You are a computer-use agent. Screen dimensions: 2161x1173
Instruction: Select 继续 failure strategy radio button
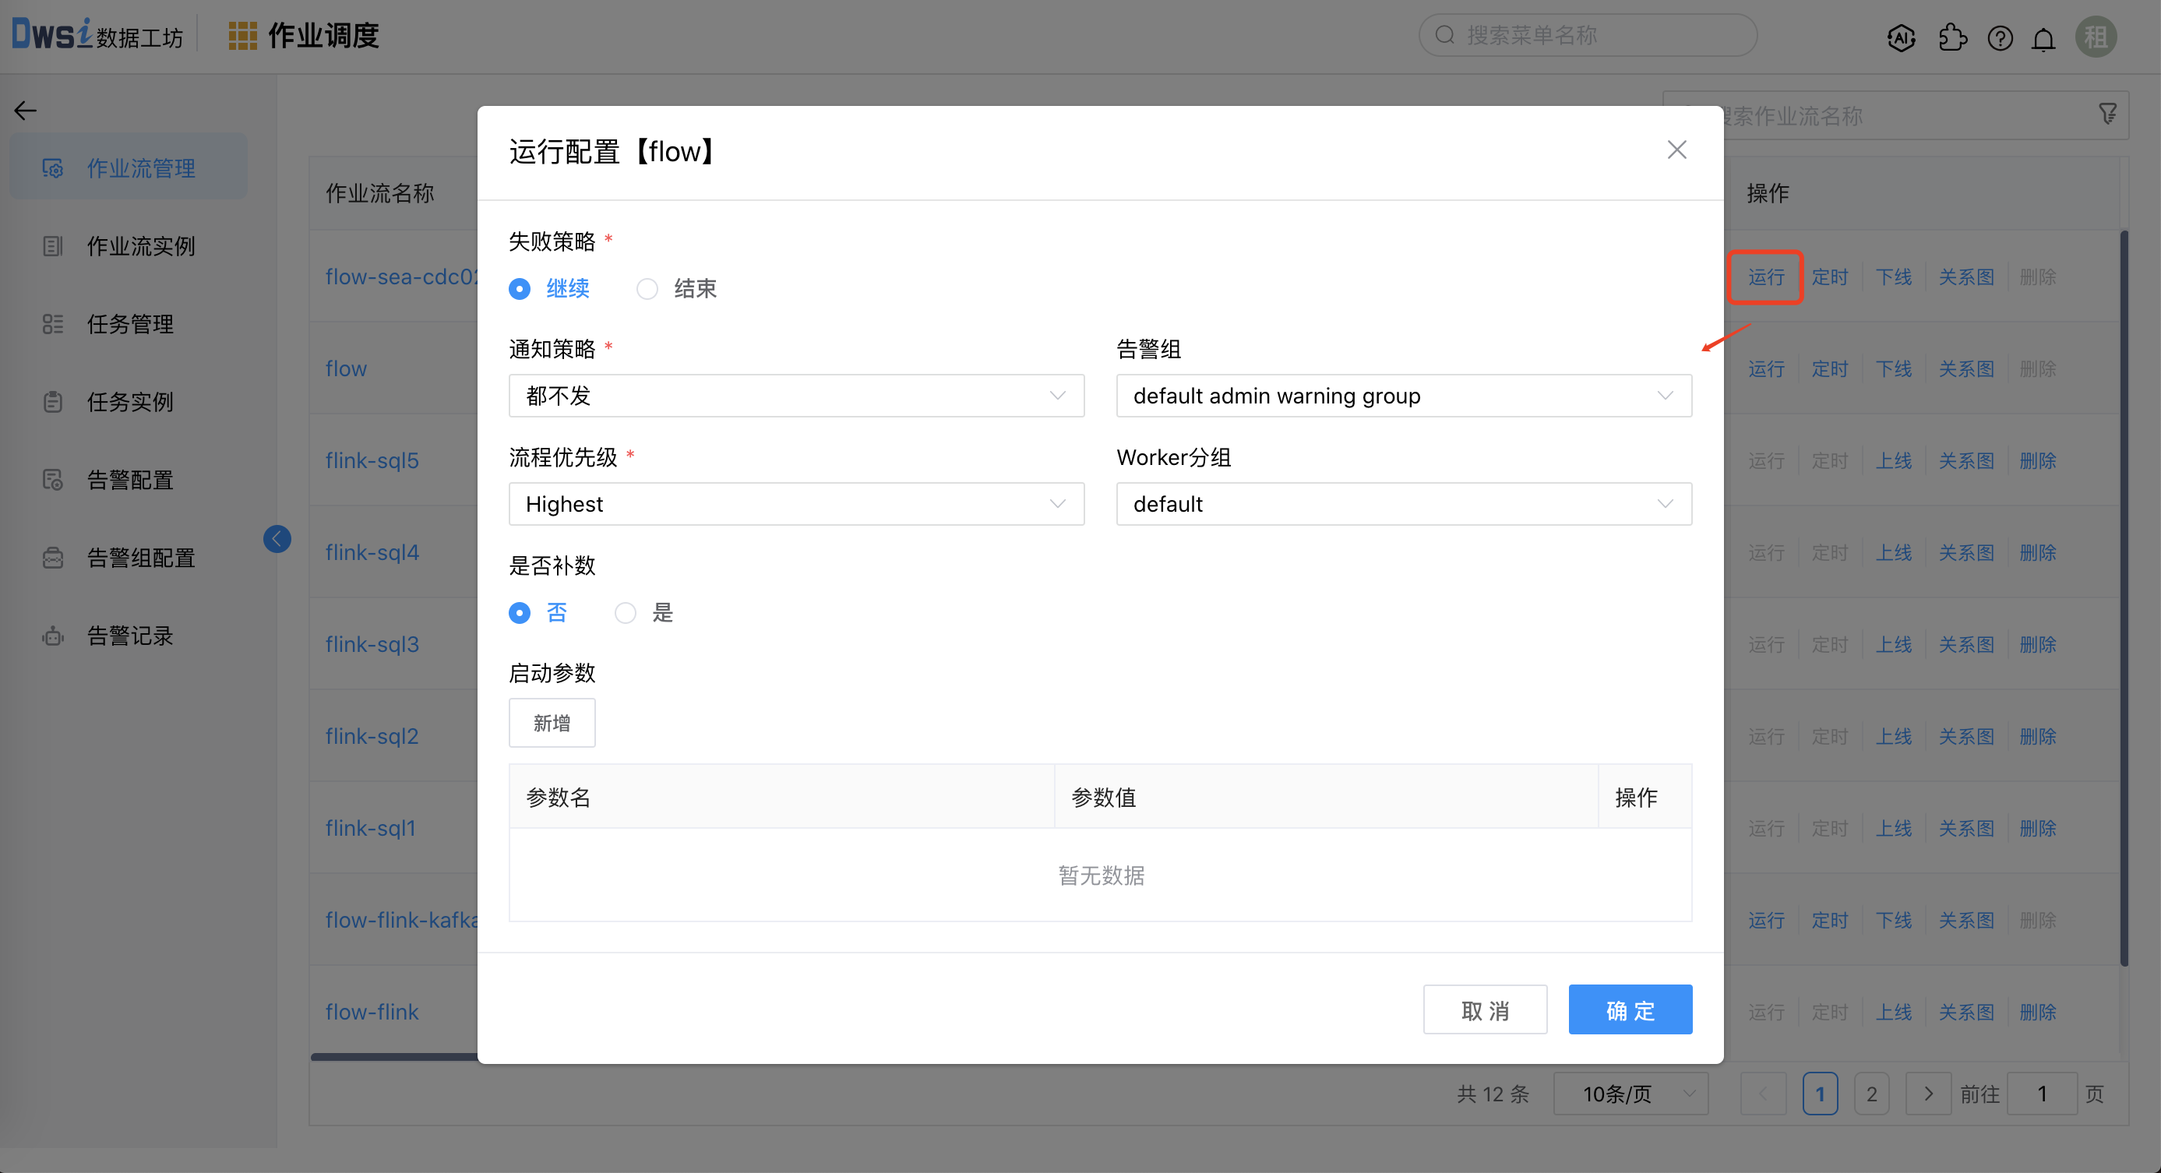[x=521, y=289]
